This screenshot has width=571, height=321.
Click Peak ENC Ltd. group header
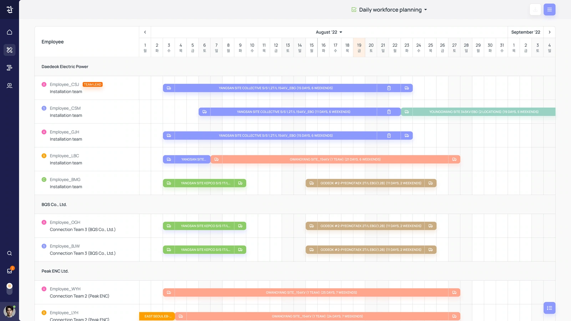[55, 271]
